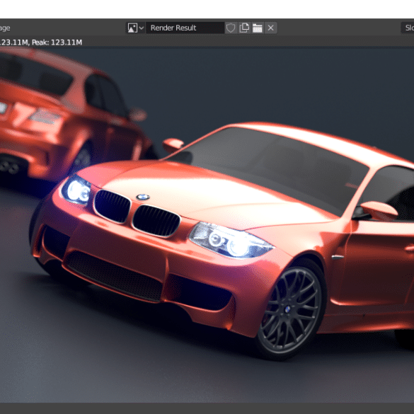Image resolution: width=414 pixels, height=414 pixels.
Task: Toggle the fake user shield icon
Action: coord(231,28)
